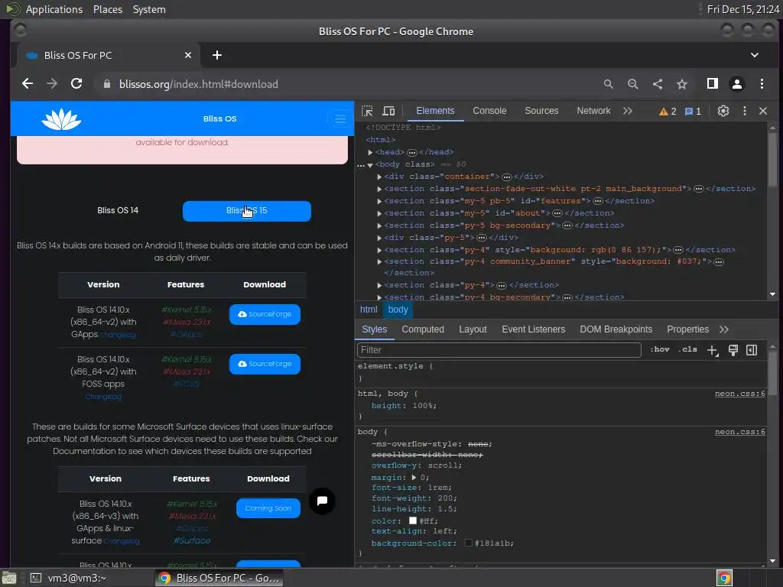Click the search magnifier in address bar
The image size is (783, 587).
coord(608,84)
